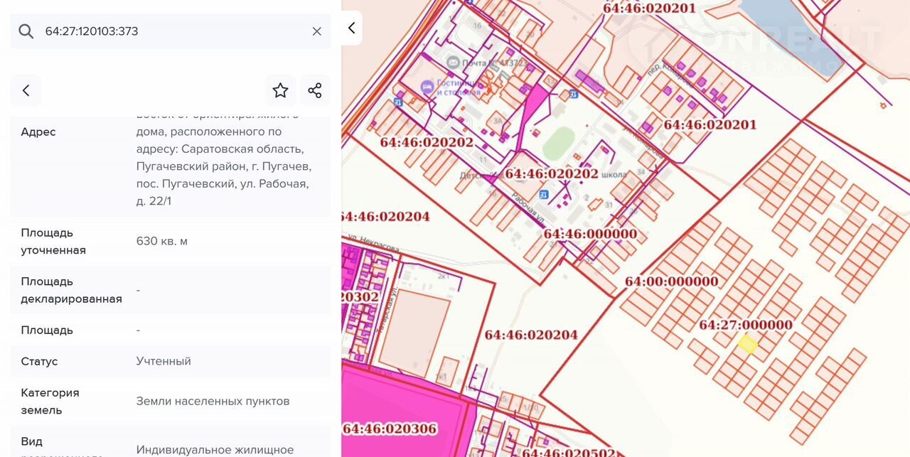Viewport: 910px width, 457px height.
Task: Click the Адрес row address text
Action: [223, 166]
